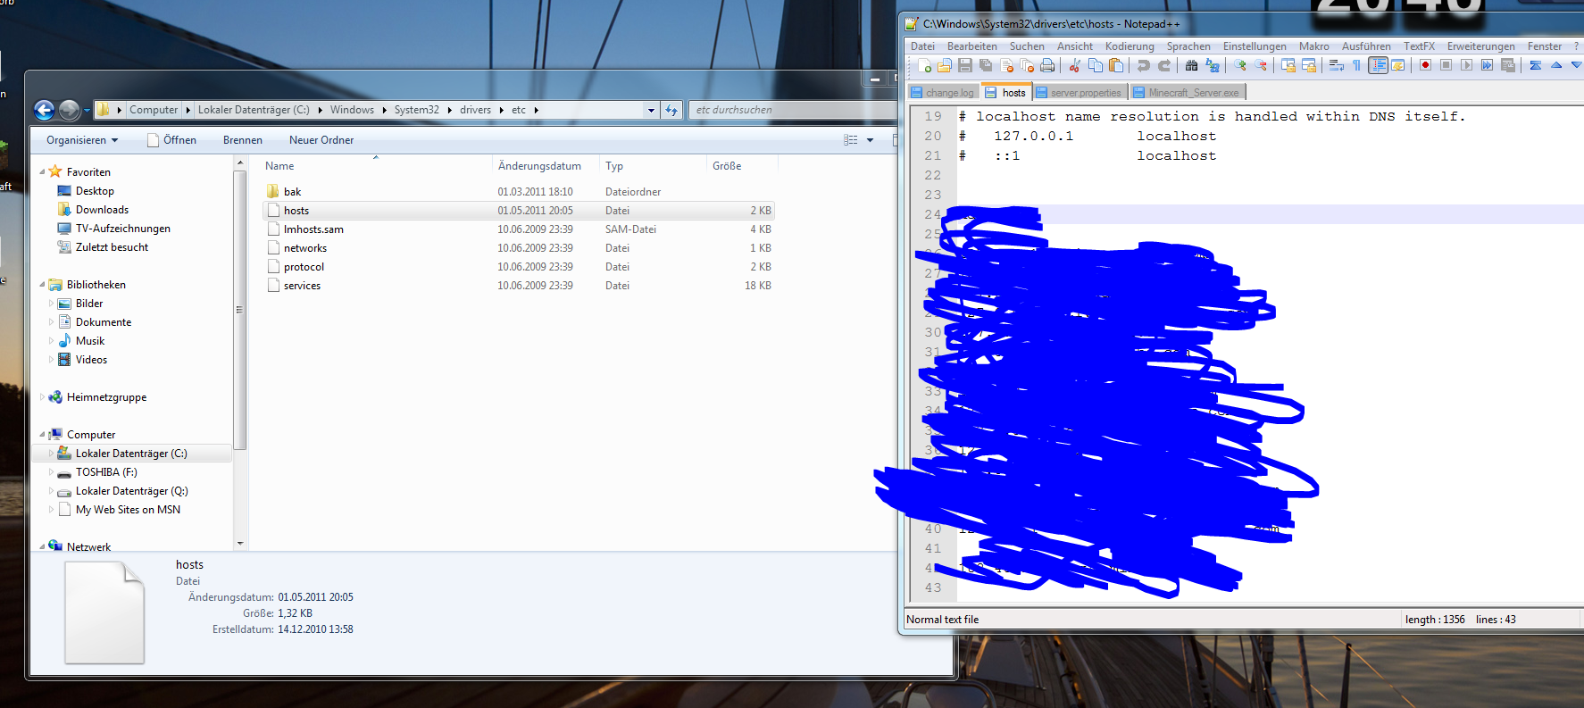The width and height of the screenshot is (1584, 708).
Task: Open the TextFX menu
Action: (1419, 46)
